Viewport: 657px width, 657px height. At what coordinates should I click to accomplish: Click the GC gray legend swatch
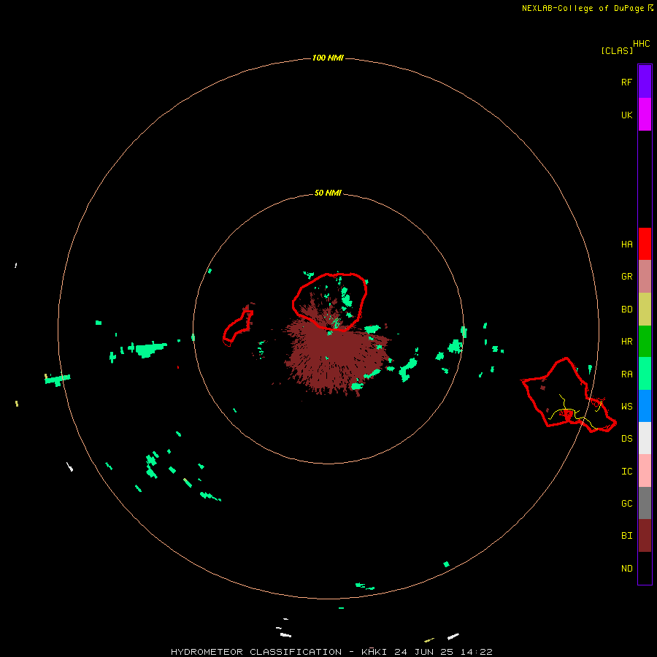pos(645,503)
